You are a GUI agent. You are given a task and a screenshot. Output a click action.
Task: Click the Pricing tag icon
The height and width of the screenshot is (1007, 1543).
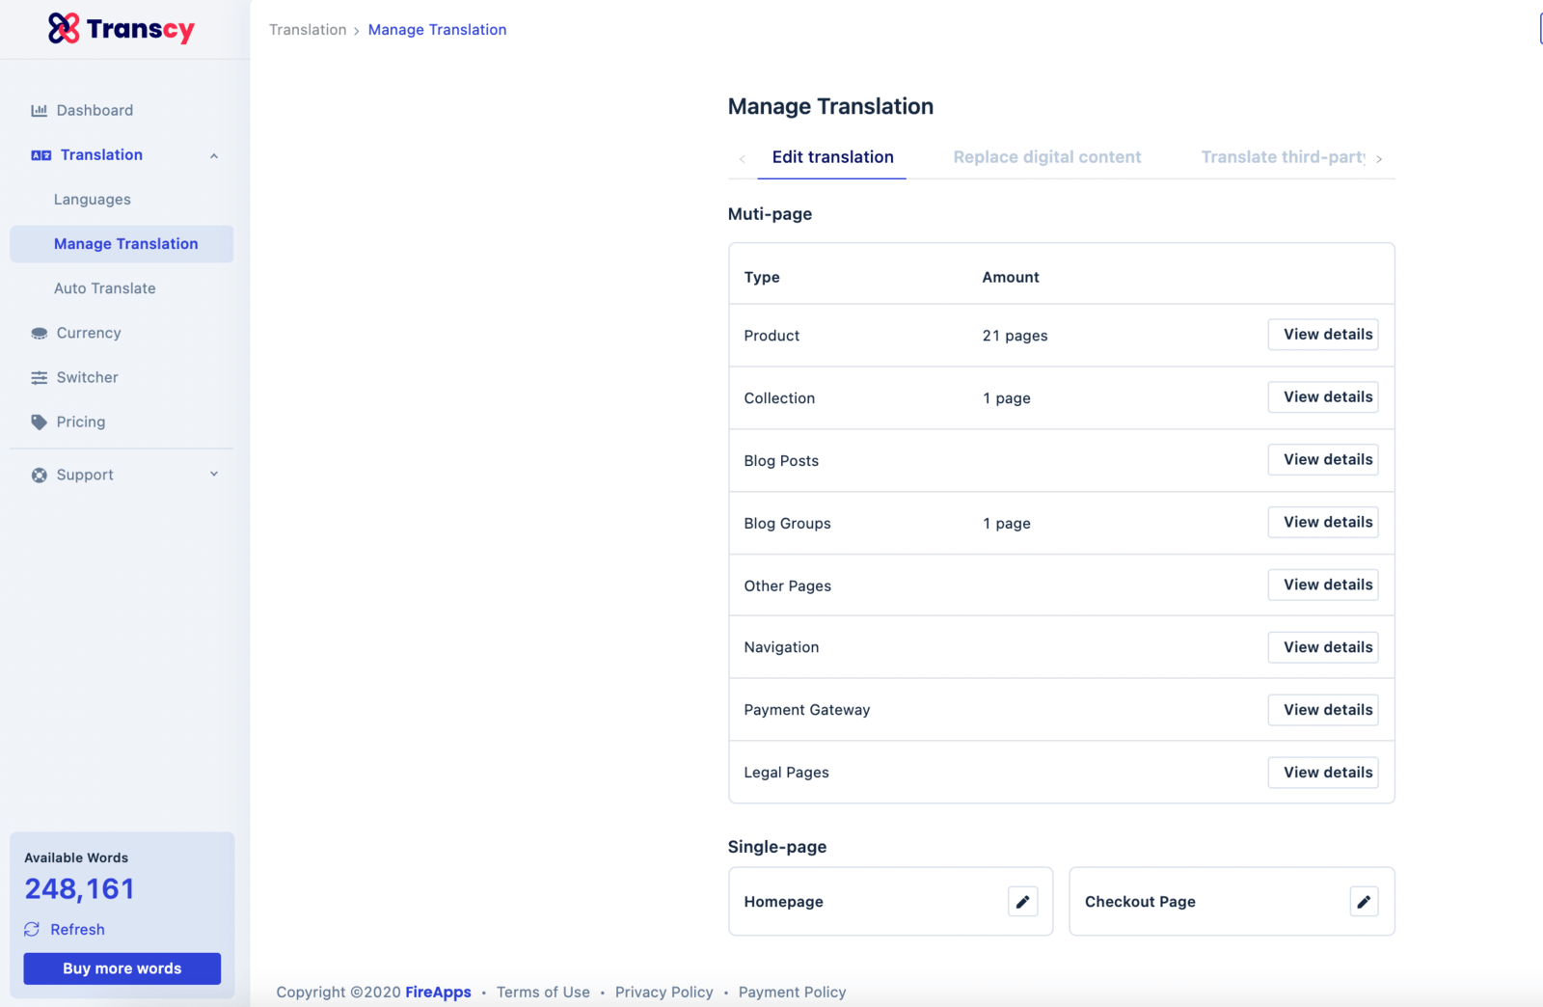pos(39,422)
